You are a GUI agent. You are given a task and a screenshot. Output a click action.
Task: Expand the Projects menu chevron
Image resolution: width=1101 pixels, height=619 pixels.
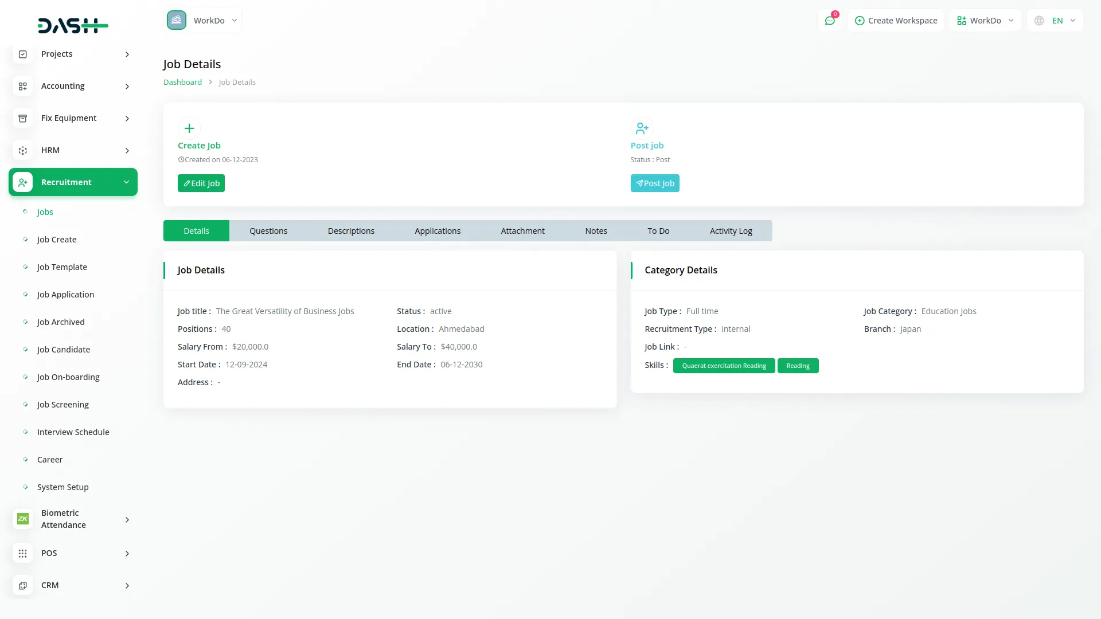point(127,54)
